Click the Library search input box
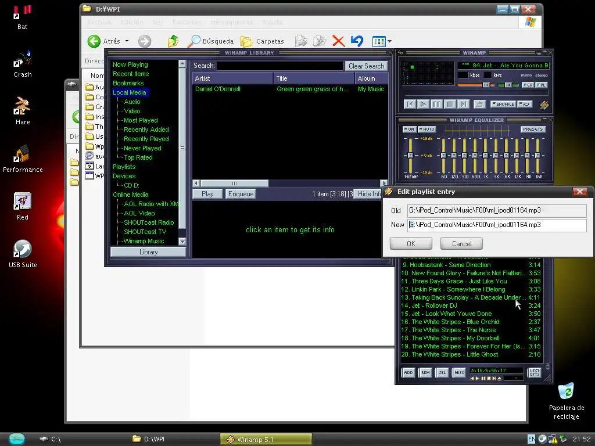 [279, 66]
